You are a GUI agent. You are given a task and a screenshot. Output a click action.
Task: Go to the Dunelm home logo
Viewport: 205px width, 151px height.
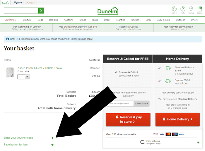(x=108, y=11)
